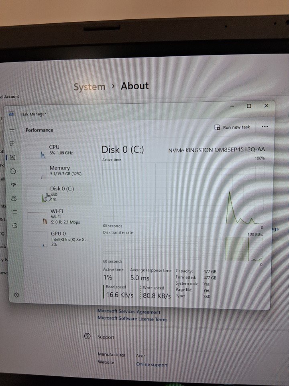Screen dimensions: 289x386
Task: Open Task Manager settings gear icon
Action: coord(16,295)
